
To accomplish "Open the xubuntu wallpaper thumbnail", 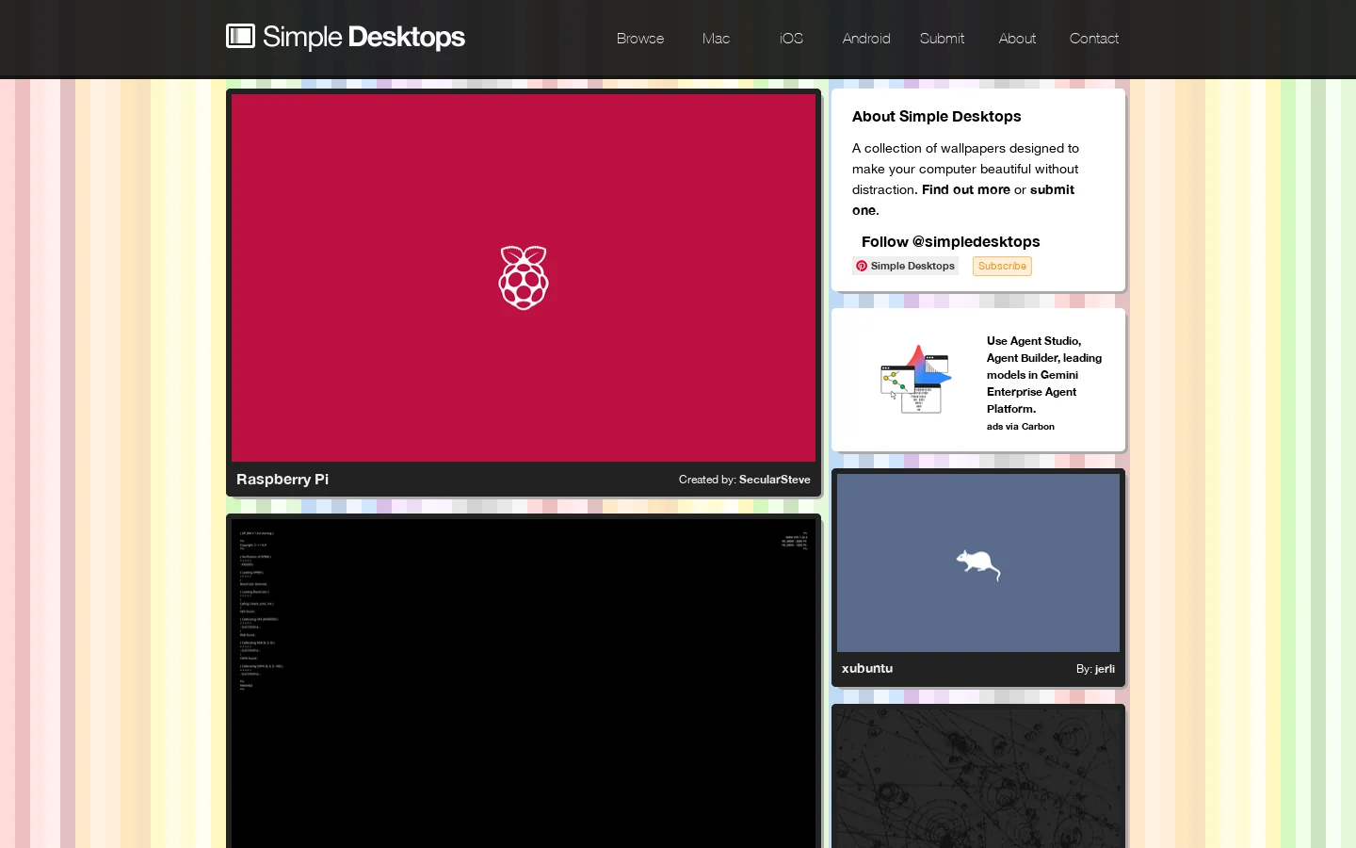I will pyautogui.click(x=978, y=563).
